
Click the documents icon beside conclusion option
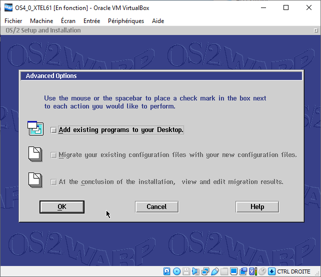(35, 180)
